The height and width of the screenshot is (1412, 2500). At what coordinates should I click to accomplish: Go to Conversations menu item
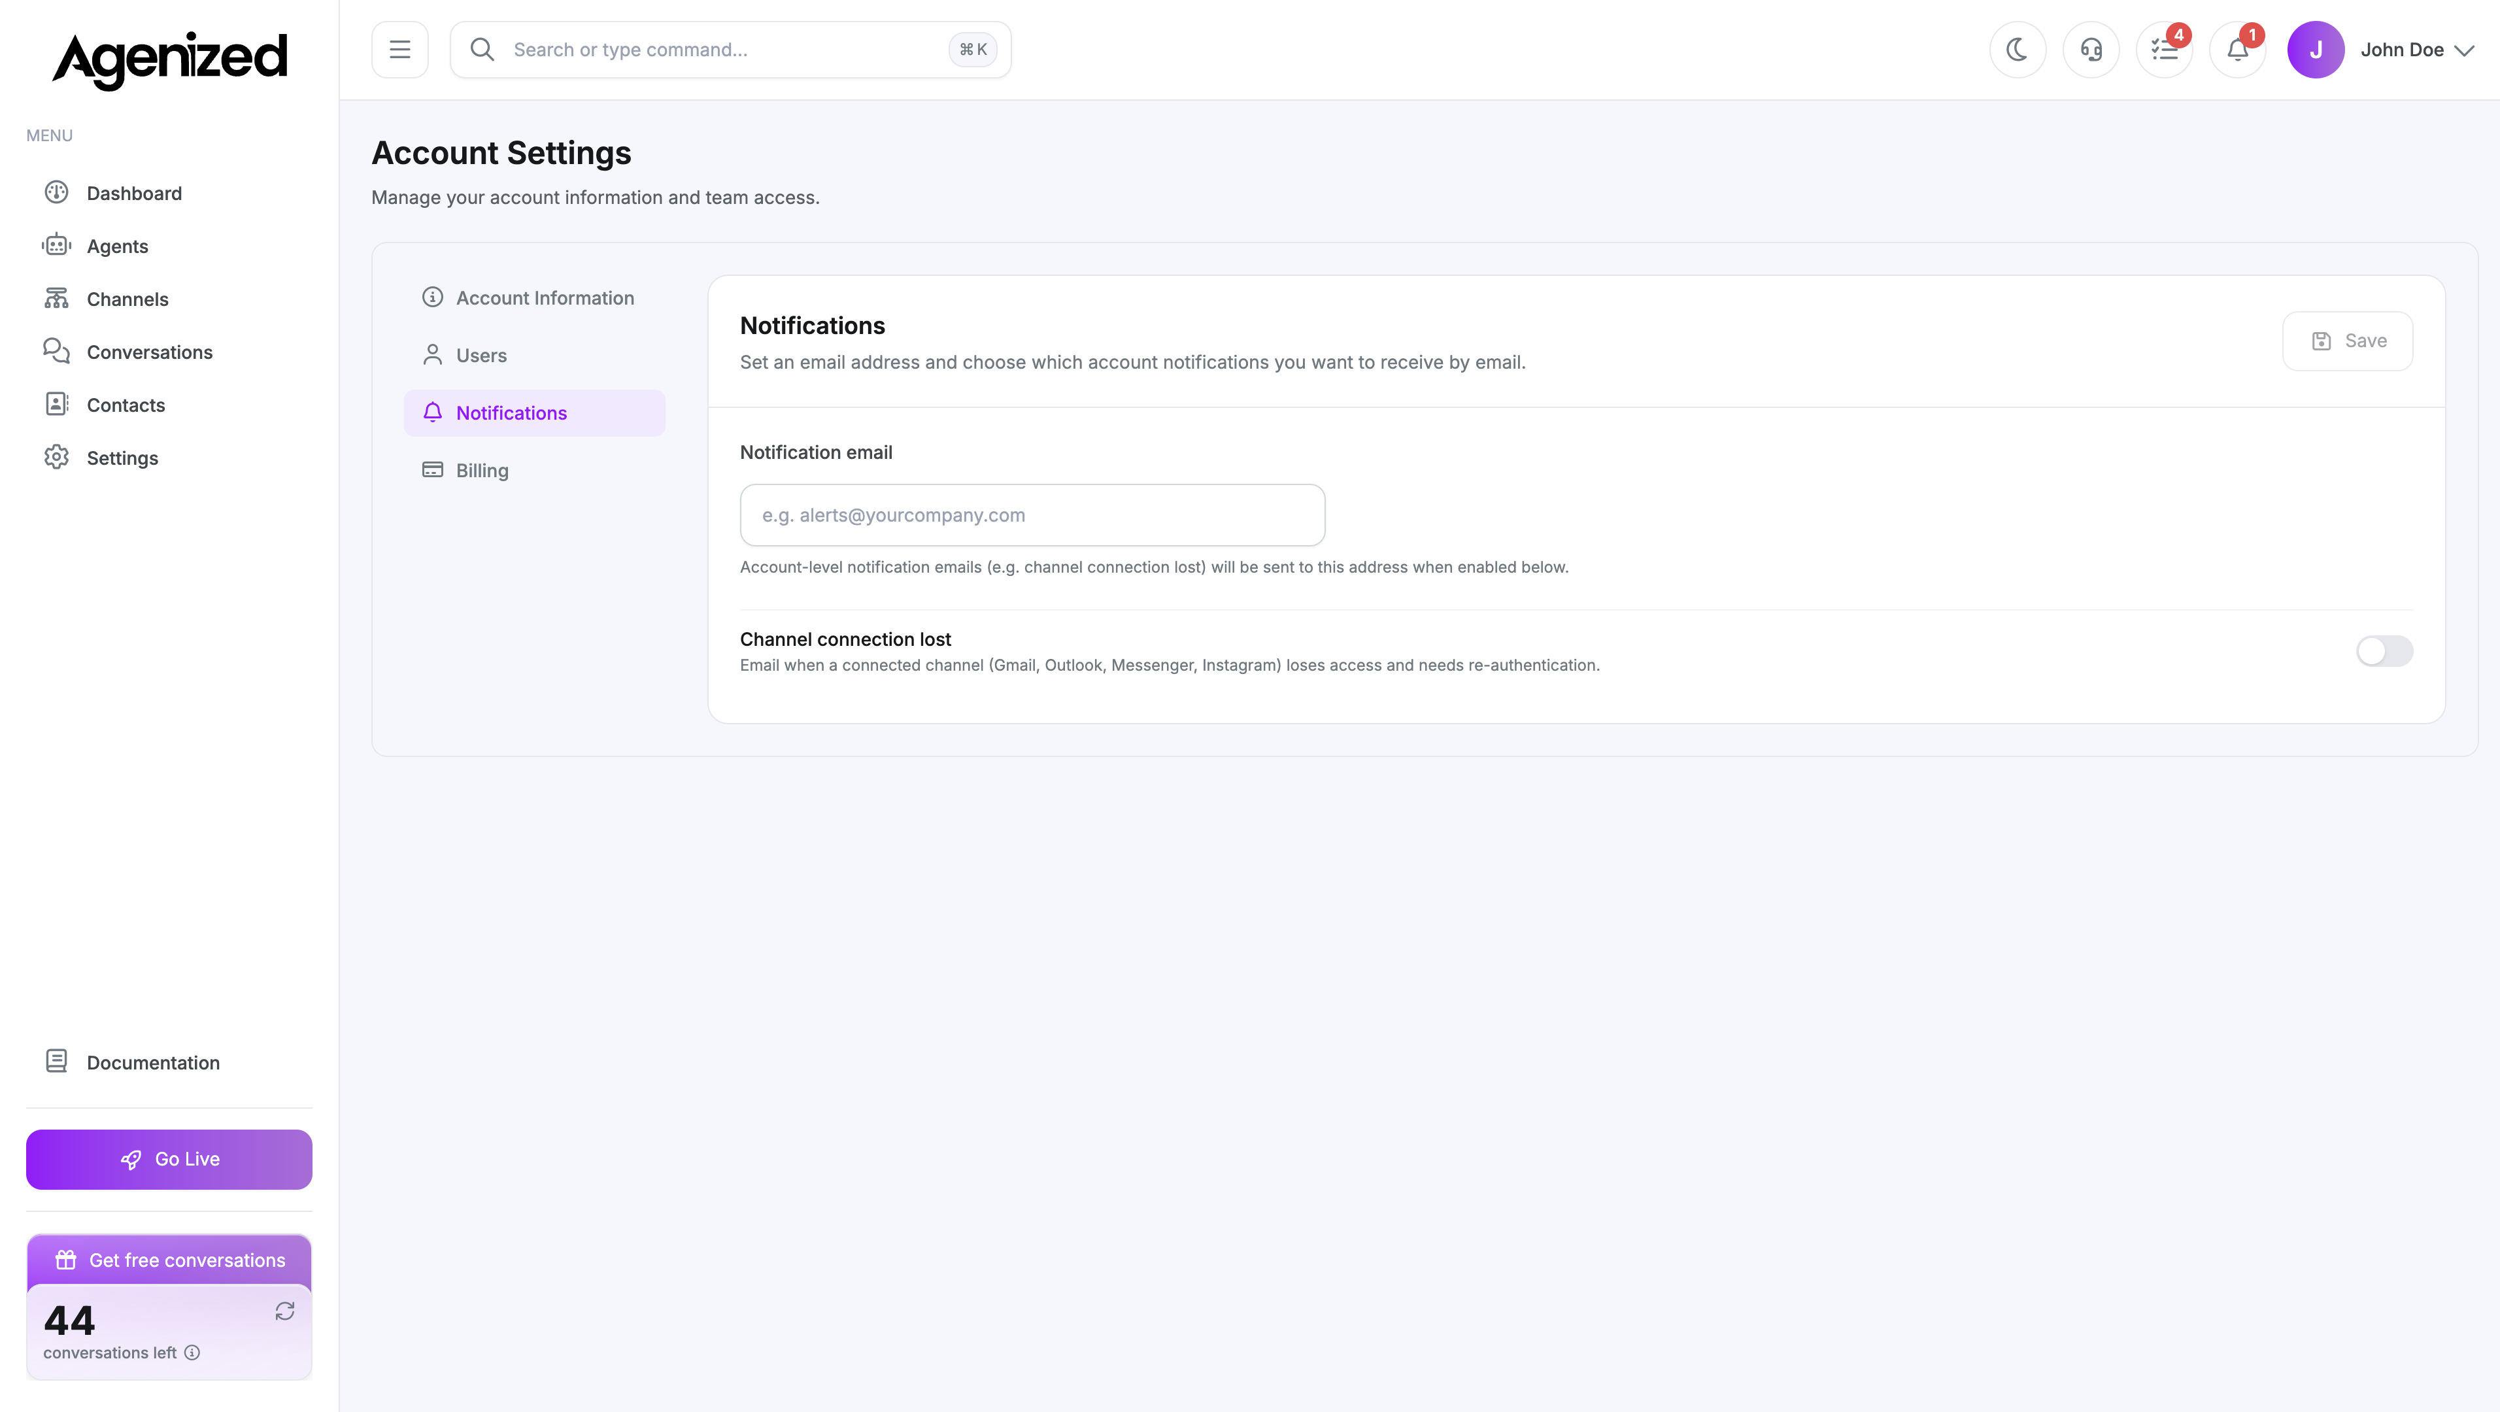point(169,351)
